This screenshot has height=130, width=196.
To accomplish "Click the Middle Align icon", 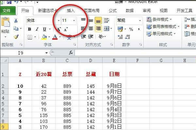I will pyautogui.click(x=91, y=20).
